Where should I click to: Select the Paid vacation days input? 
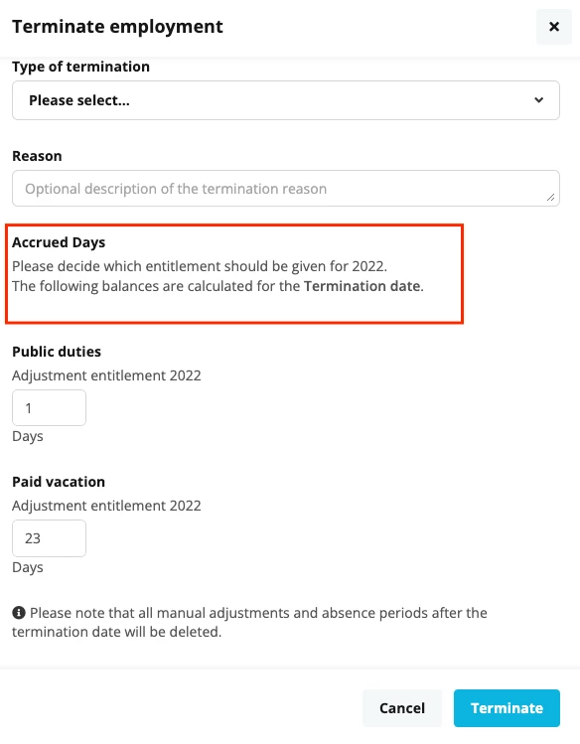(49, 538)
